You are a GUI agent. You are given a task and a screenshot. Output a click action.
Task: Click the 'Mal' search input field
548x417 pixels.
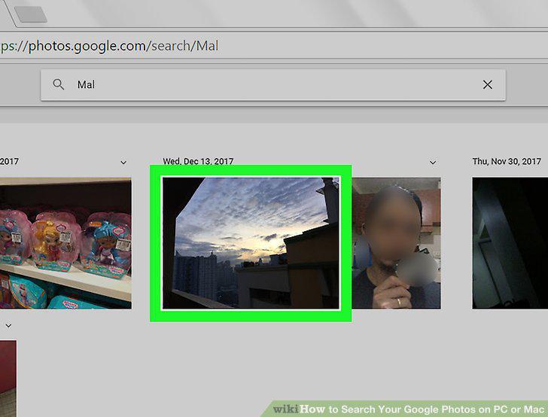[273, 85]
